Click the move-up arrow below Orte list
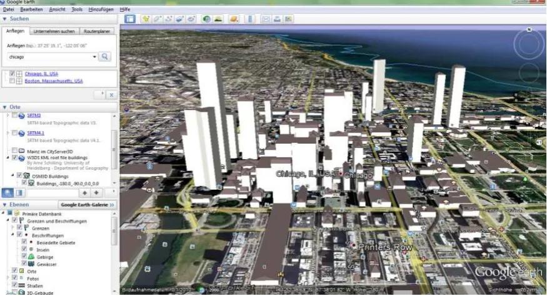This screenshot has height=296, width=547. [85, 192]
